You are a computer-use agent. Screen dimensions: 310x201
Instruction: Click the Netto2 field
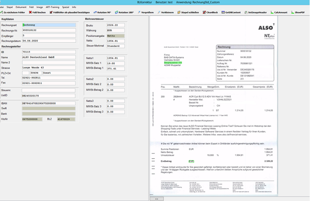[116, 79]
